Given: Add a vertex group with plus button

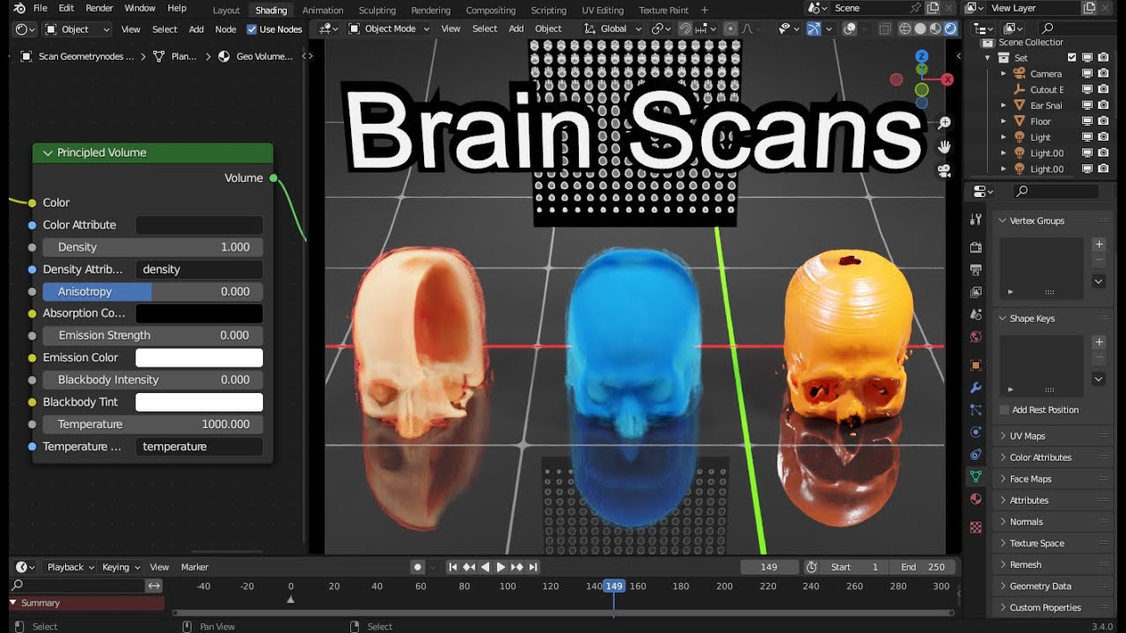Looking at the screenshot, I should pos(1099,244).
